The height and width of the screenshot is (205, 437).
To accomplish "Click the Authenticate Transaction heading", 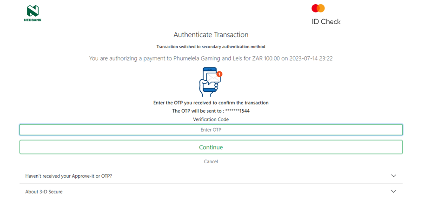I will coord(211,35).
